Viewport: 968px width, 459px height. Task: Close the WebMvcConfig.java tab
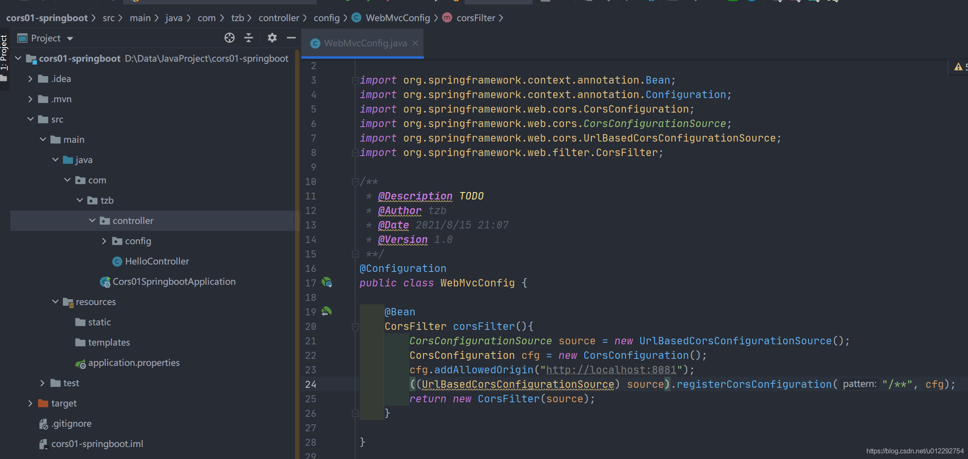pyautogui.click(x=415, y=43)
